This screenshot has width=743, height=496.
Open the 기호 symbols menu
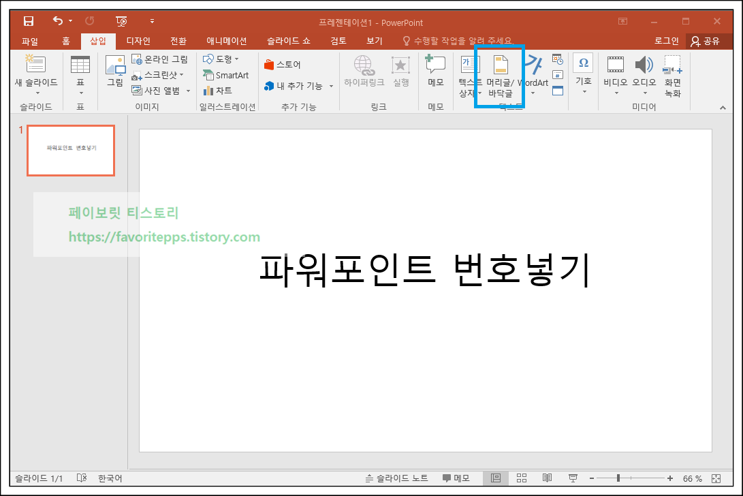584,74
